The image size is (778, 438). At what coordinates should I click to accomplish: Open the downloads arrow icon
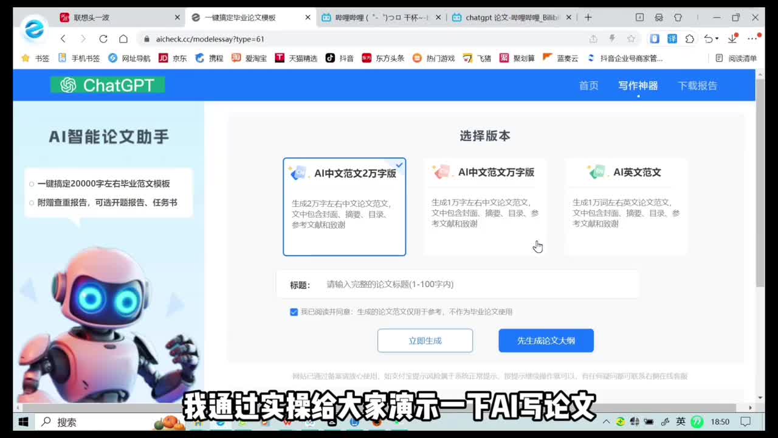click(x=732, y=39)
